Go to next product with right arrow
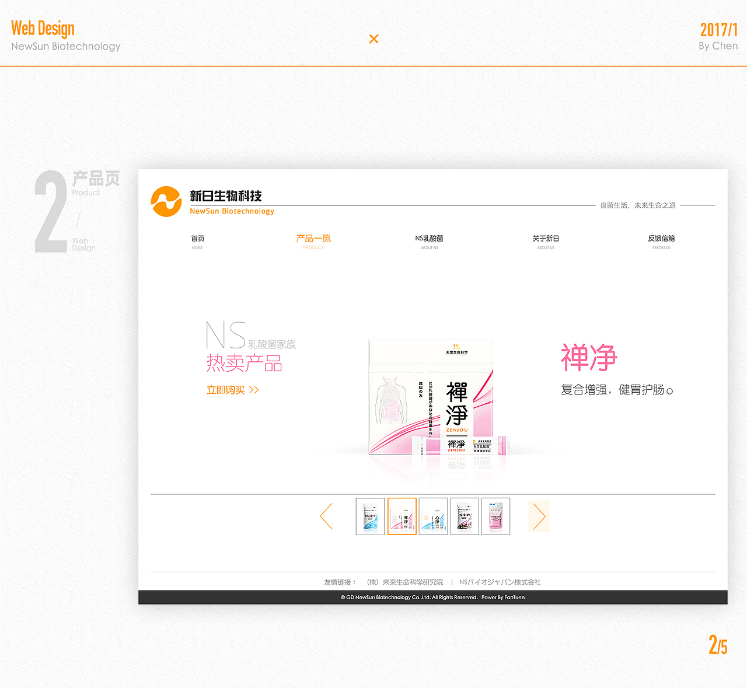Screen dimensions: 747x688 point(539,516)
